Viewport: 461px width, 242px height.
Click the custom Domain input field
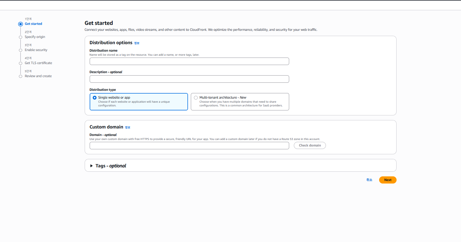click(189, 146)
